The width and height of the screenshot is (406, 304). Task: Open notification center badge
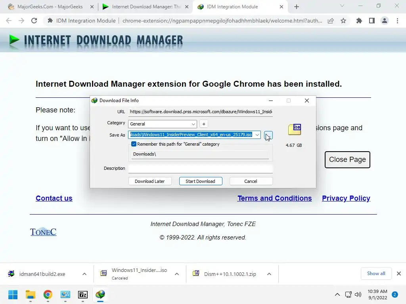coord(395,294)
